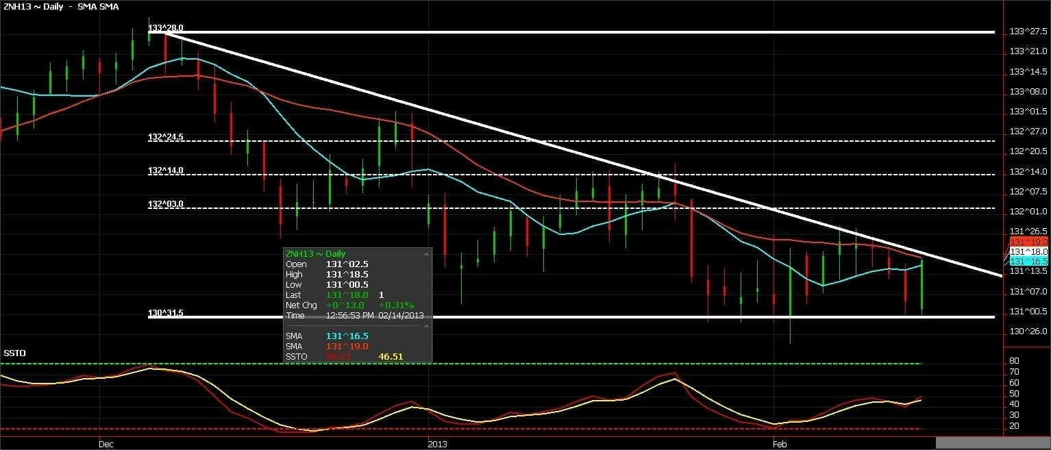Collapse the price data box top arrow
Image resolution: width=1051 pixels, height=450 pixels.
(x=427, y=253)
